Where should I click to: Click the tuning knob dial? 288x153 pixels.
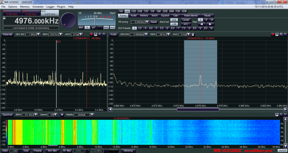(x=69, y=21)
